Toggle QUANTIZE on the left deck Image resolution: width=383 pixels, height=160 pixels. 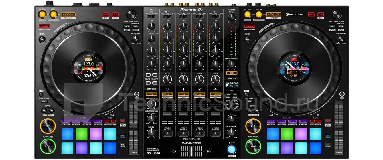[x=45, y=26]
